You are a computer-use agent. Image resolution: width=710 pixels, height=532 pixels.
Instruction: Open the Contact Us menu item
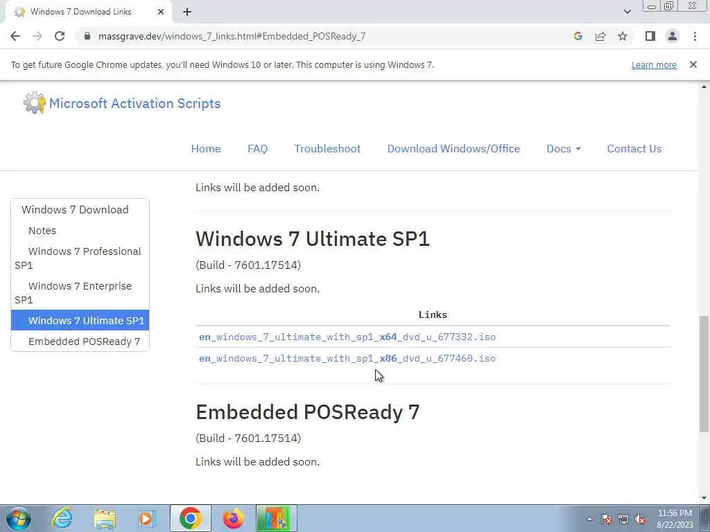[x=634, y=148]
